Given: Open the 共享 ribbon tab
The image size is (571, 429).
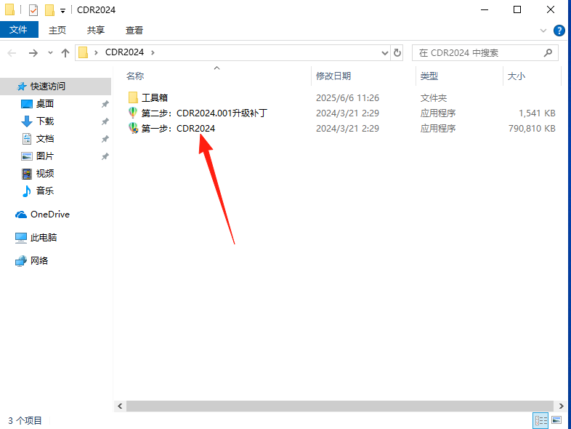Looking at the screenshot, I should [x=96, y=31].
